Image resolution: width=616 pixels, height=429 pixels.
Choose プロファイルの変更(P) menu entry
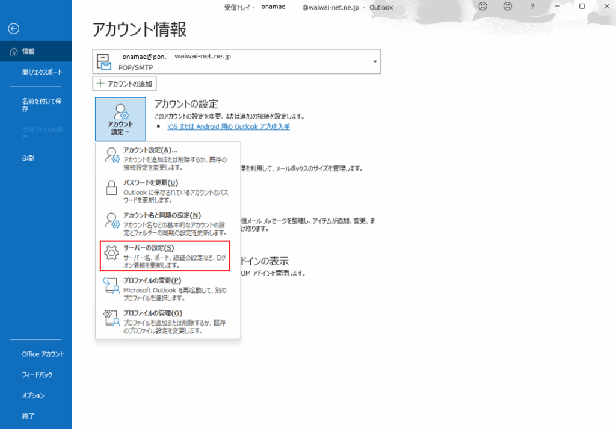pyautogui.click(x=168, y=289)
